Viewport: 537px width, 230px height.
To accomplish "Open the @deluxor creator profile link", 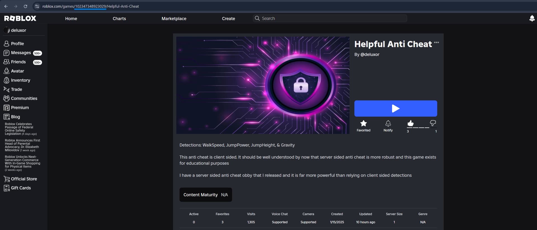I will [x=370, y=54].
